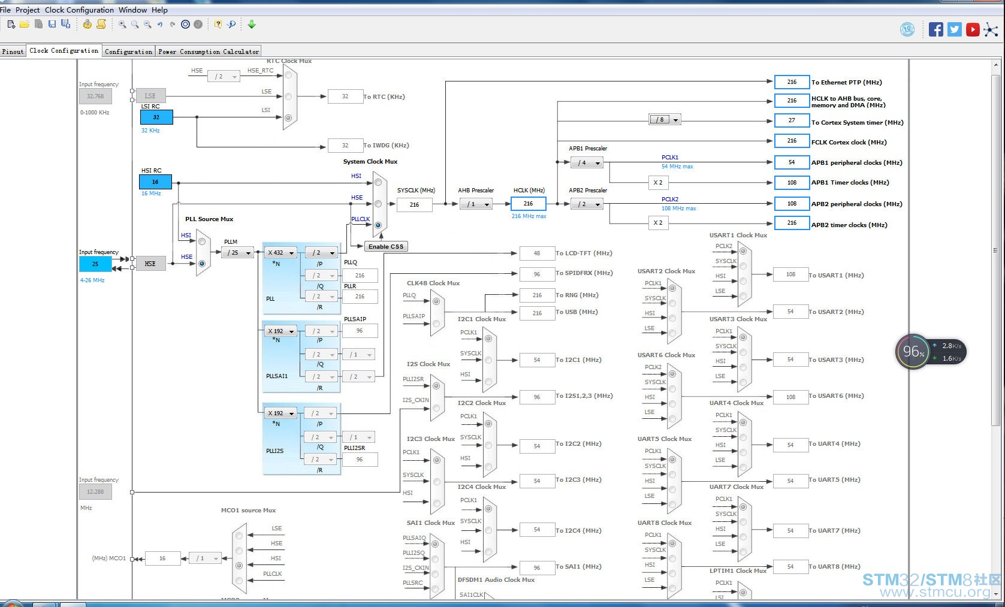
Task: Open the Help menu
Action: tap(159, 10)
